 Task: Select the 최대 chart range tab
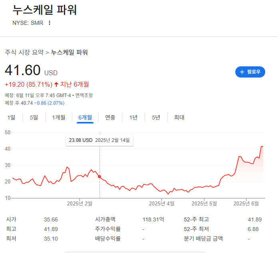[x=179, y=118]
